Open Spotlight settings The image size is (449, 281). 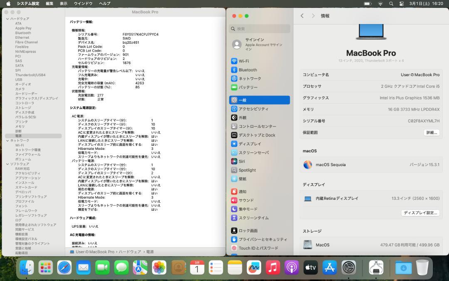click(259, 170)
